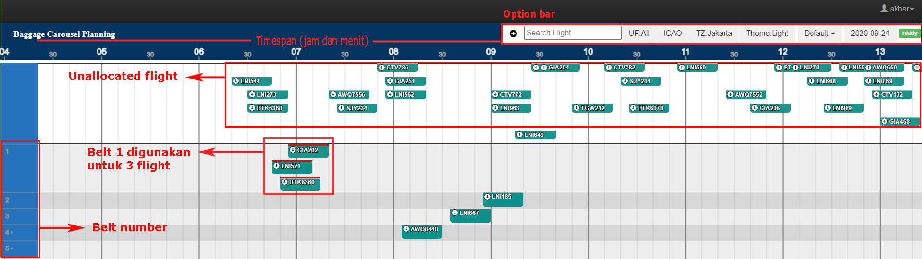Viewport: 922px width, 259px height.
Task: Click the 05 hour timeline marker
Action: (x=101, y=52)
